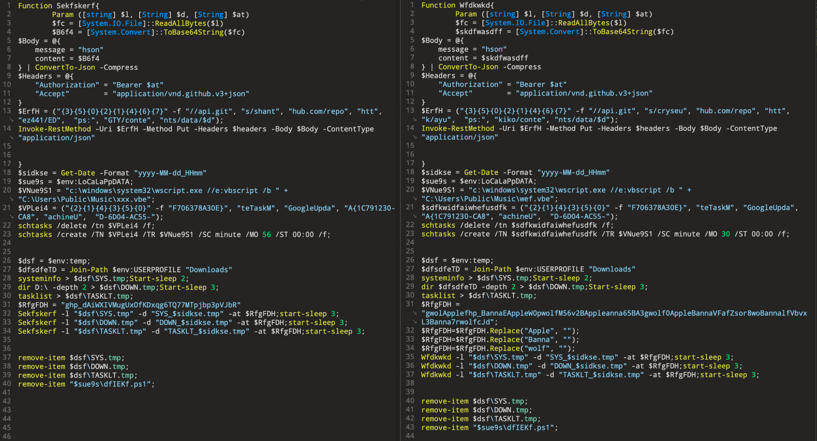Click 'Function Sekfskerf{' in left pane
Image resolution: width=817 pixels, height=441 pixels.
coord(59,6)
